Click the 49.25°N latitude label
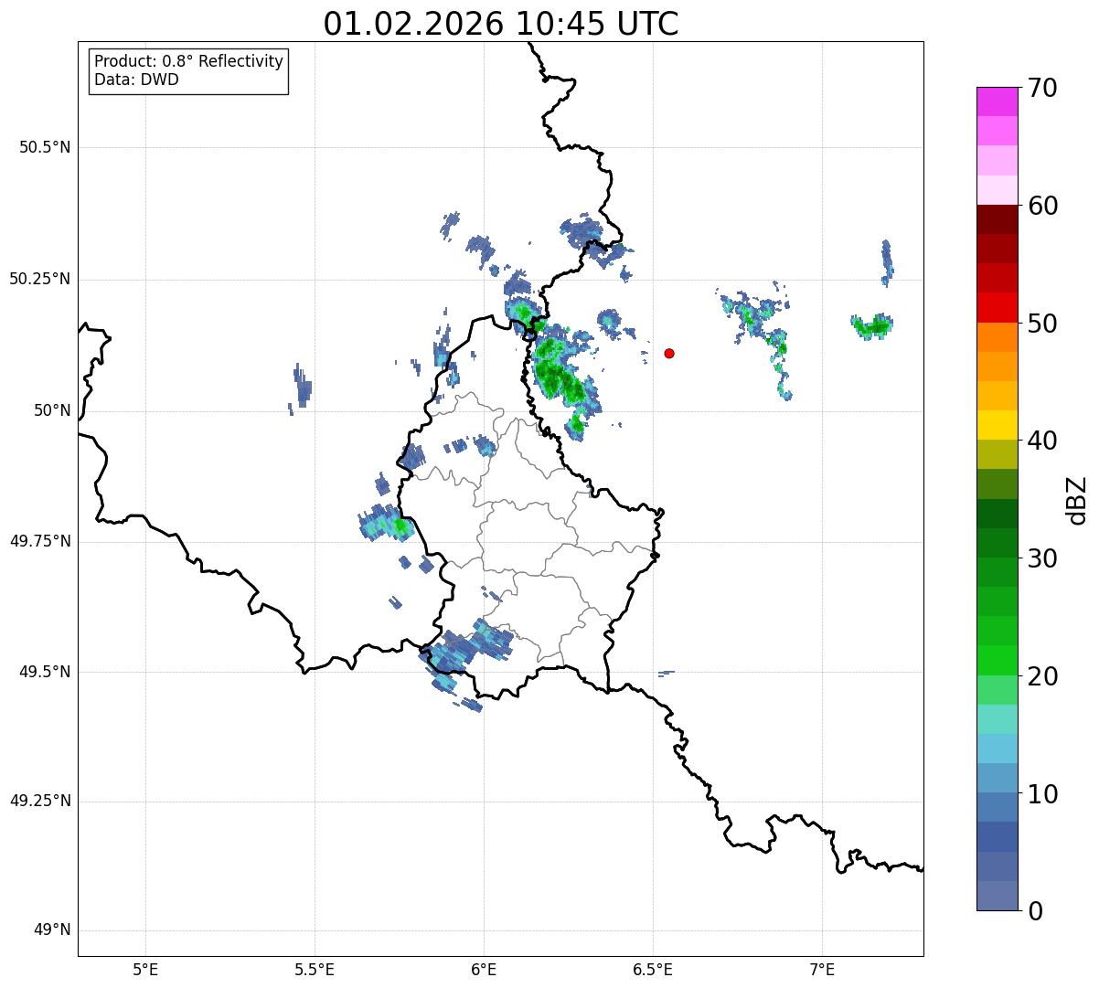This screenshot has height=988, width=1099. tap(40, 801)
